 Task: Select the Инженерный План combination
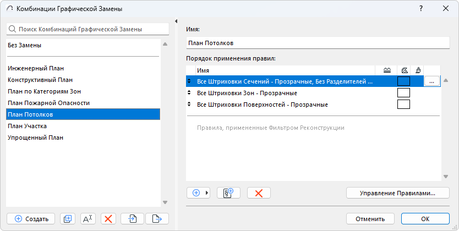[36, 68]
